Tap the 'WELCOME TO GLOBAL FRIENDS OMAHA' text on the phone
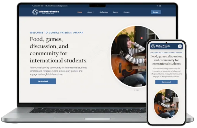This screenshot has width=197, height=128. [x=166, y=53]
